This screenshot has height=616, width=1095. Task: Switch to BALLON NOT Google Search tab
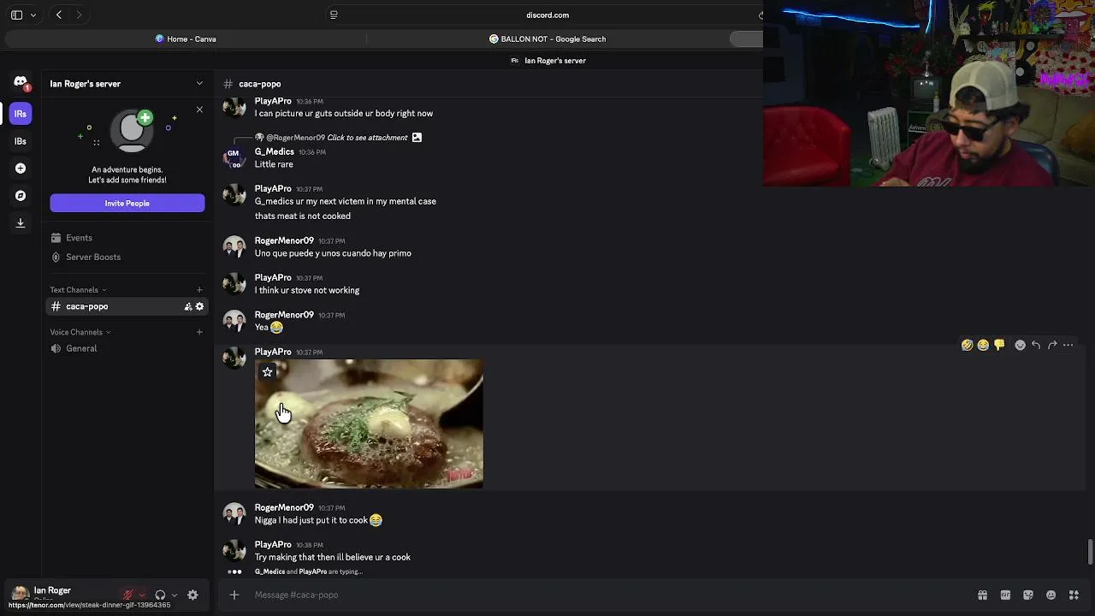tap(547, 38)
